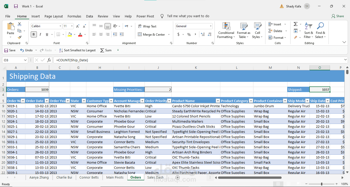Viewport: 350px width, 187px height.
Task: Open the font size dropdown
Action: click(x=71, y=26)
